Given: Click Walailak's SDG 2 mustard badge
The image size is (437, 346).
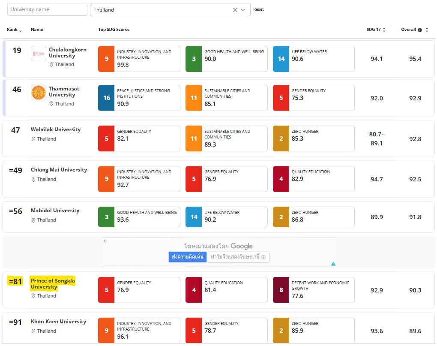Looking at the screenshot, I should [281, 138].
